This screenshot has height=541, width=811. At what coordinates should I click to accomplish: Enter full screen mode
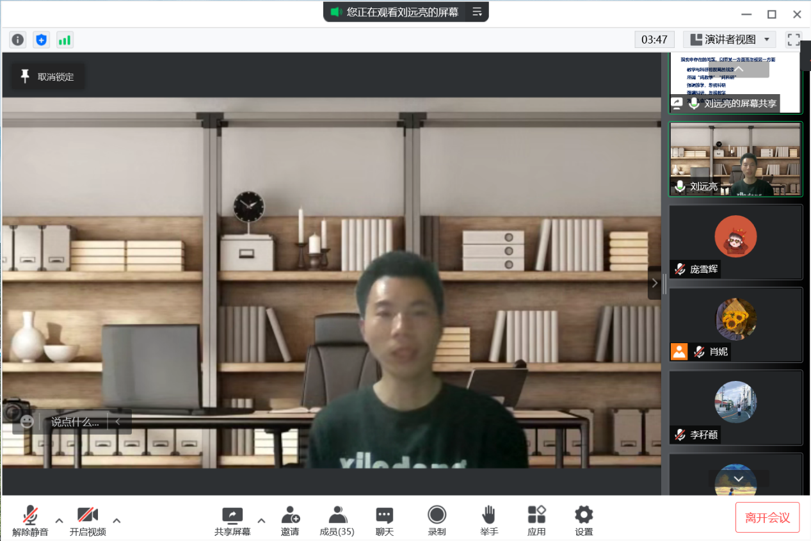coord(794,40)
